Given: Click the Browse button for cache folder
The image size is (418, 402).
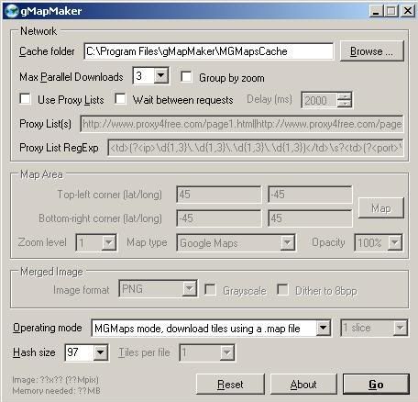Looking at the screenshot, I should [372, 51].
